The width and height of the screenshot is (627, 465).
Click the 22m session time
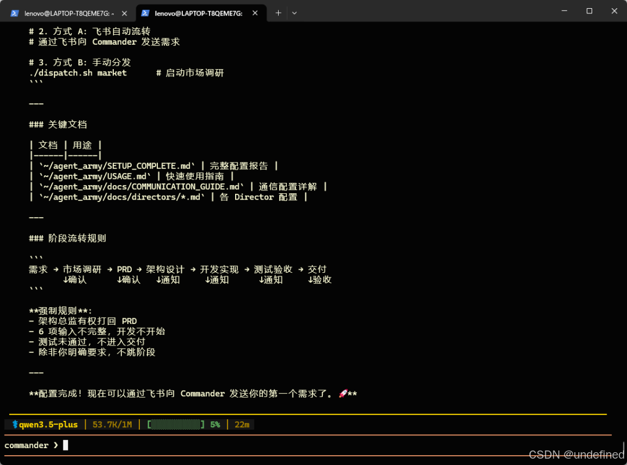click(x=242, y=424)
